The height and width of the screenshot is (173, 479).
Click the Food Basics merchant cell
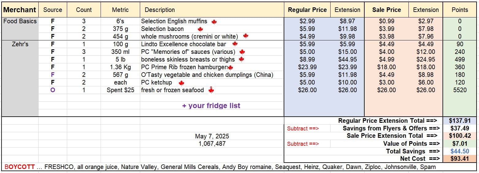point(20,21)
